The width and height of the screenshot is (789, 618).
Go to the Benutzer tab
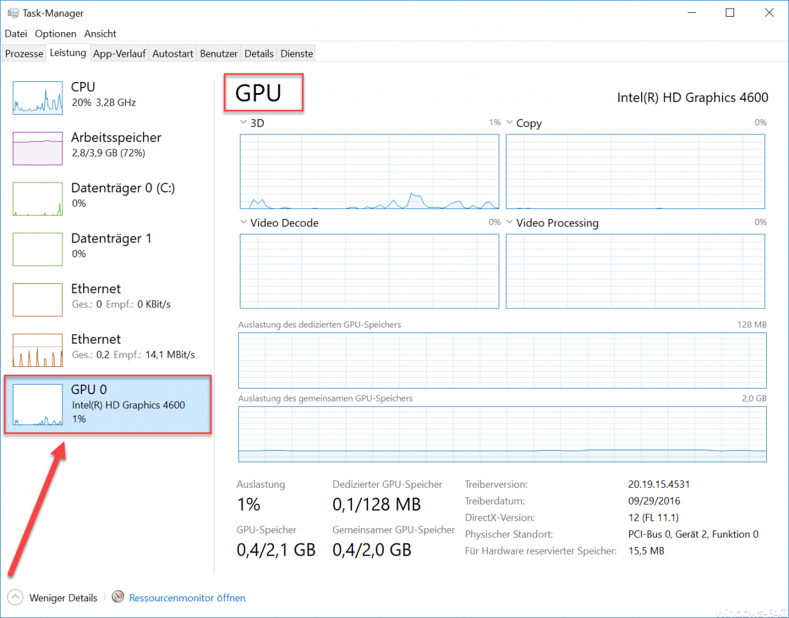point(219,54)
